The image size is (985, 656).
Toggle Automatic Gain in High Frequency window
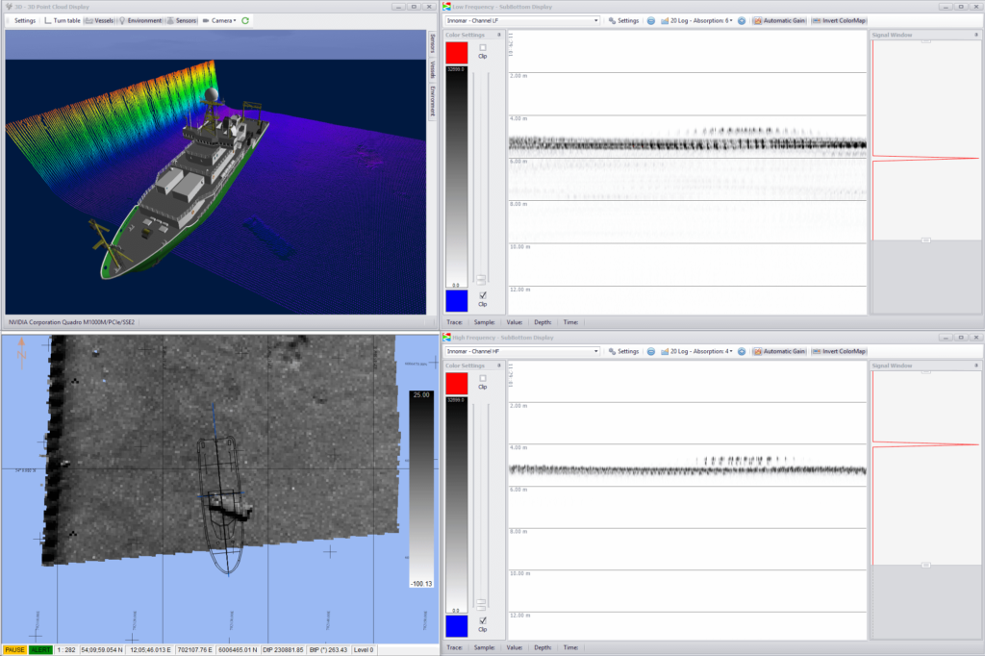[779, 351]
